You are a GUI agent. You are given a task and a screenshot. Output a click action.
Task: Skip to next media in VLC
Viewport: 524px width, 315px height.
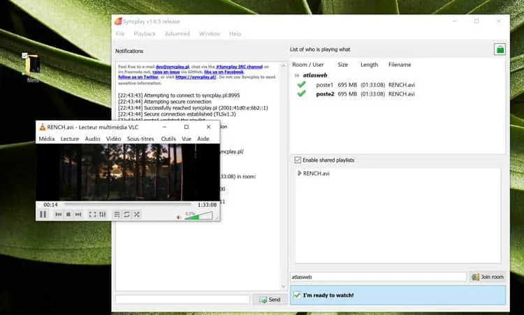[x=78, y=215]
